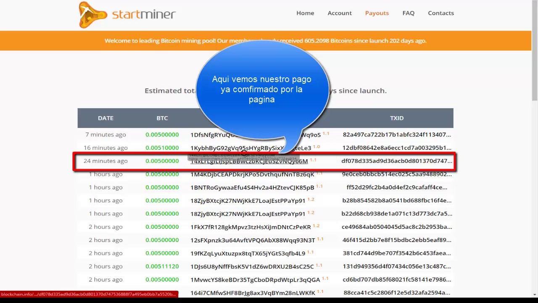Open transaction ff52d29fc2b4a0d4ef2c9cafaff4ce
Image resolution: width=538 pixels, height=303 pixels.
pos(397,187)
